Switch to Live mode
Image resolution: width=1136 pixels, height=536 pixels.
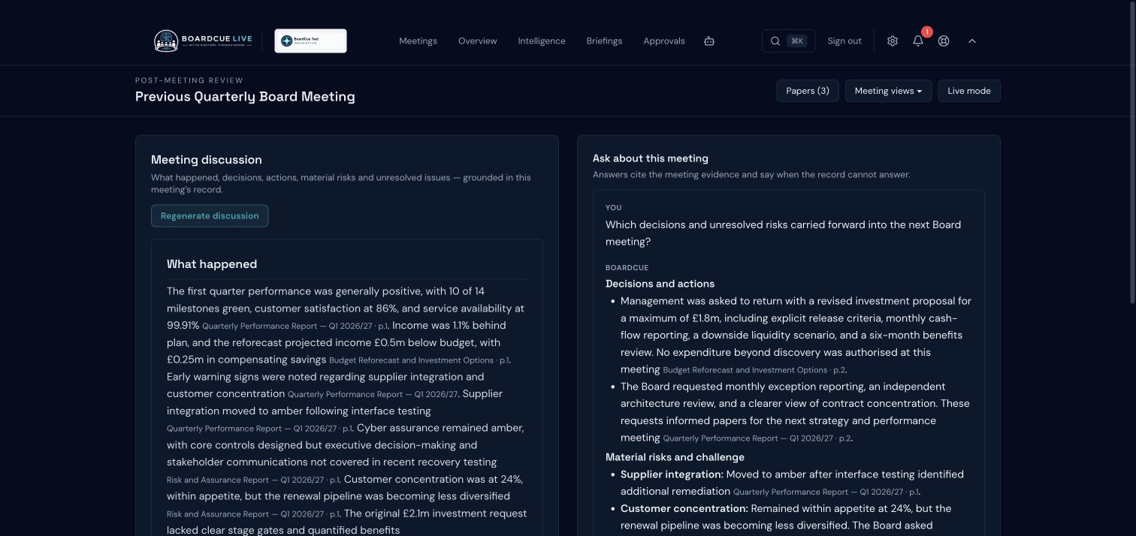tap(969, 91)
